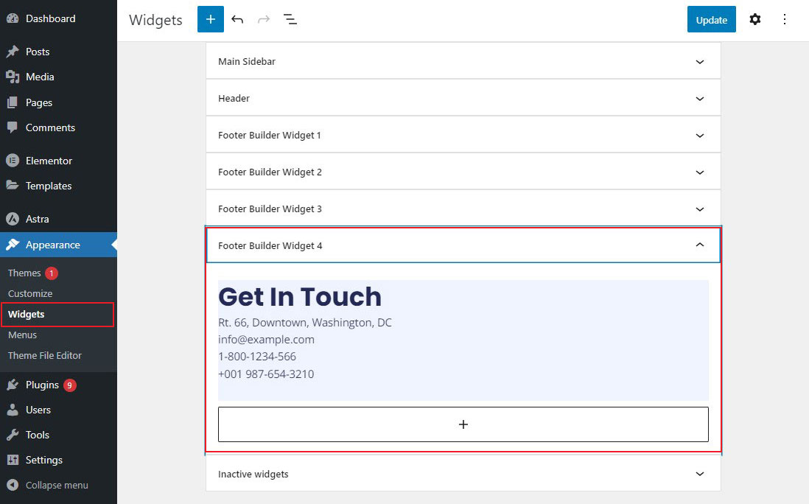Screen dimensions: 809x504
Task: Expand Main Sidebar with its chevron
Action: pos(700,62)
